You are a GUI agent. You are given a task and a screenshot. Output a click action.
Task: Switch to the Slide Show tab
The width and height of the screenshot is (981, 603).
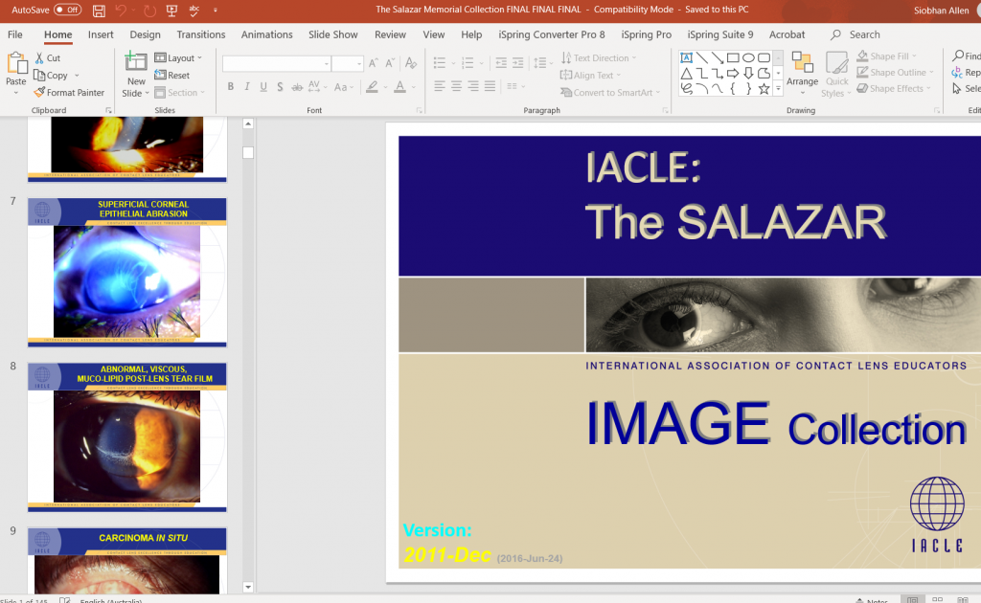pos(332,35)
